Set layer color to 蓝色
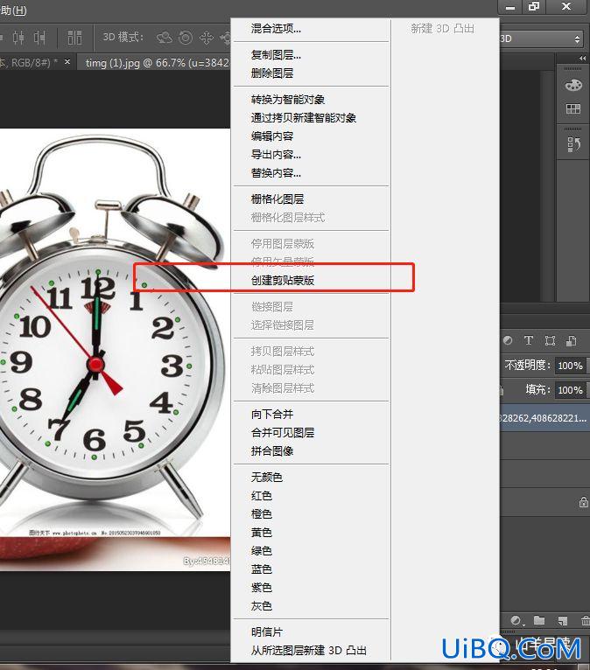Viewport: 590px width, 670px height. pos(311,569)
